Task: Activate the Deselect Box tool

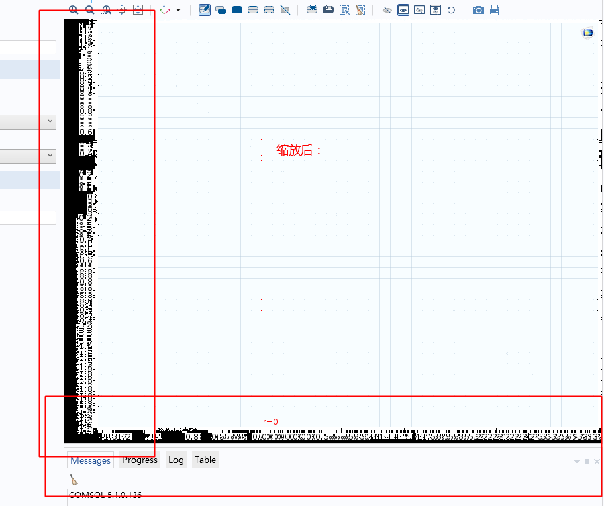Action: point(328,9)
